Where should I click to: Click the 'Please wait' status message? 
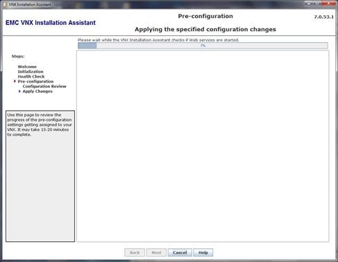(158, 40)
